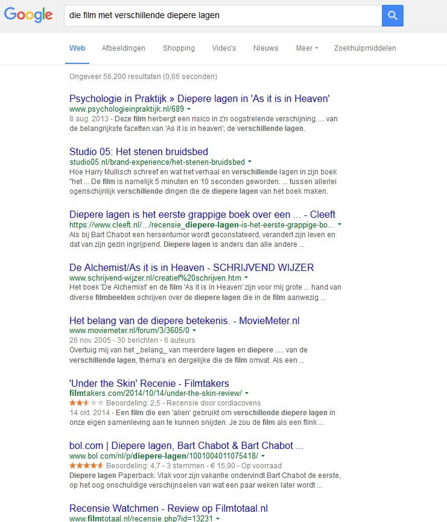Open Zoekhulpmiddelen search tools
Screen dimensions: 447x522
[x=365, y=48]
